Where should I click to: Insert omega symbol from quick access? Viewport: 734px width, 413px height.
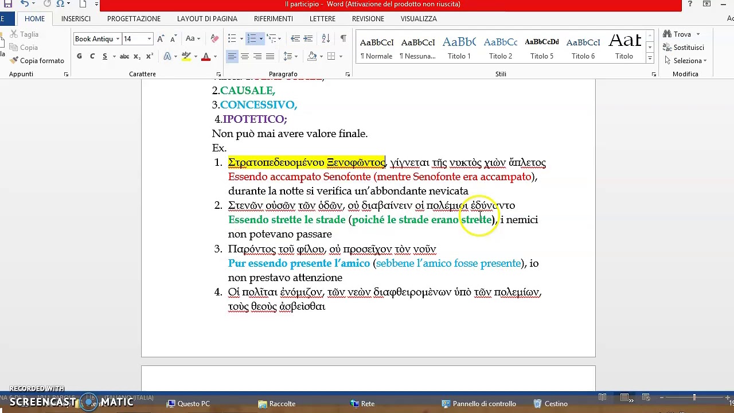[60, 4]
